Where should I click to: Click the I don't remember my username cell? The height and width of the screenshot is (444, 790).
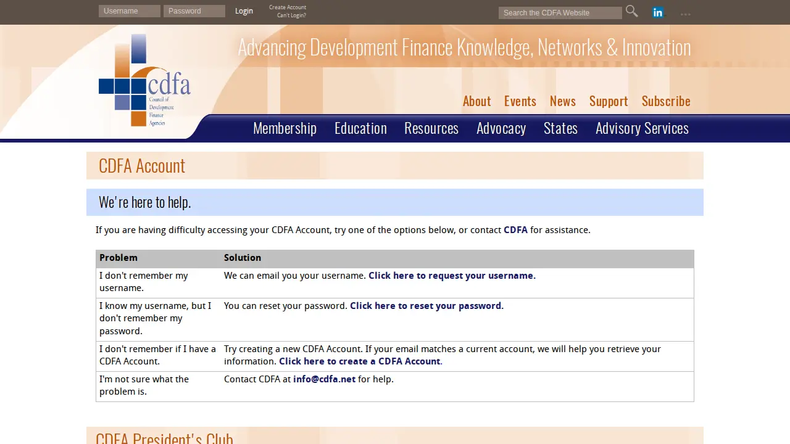point(159,282)
